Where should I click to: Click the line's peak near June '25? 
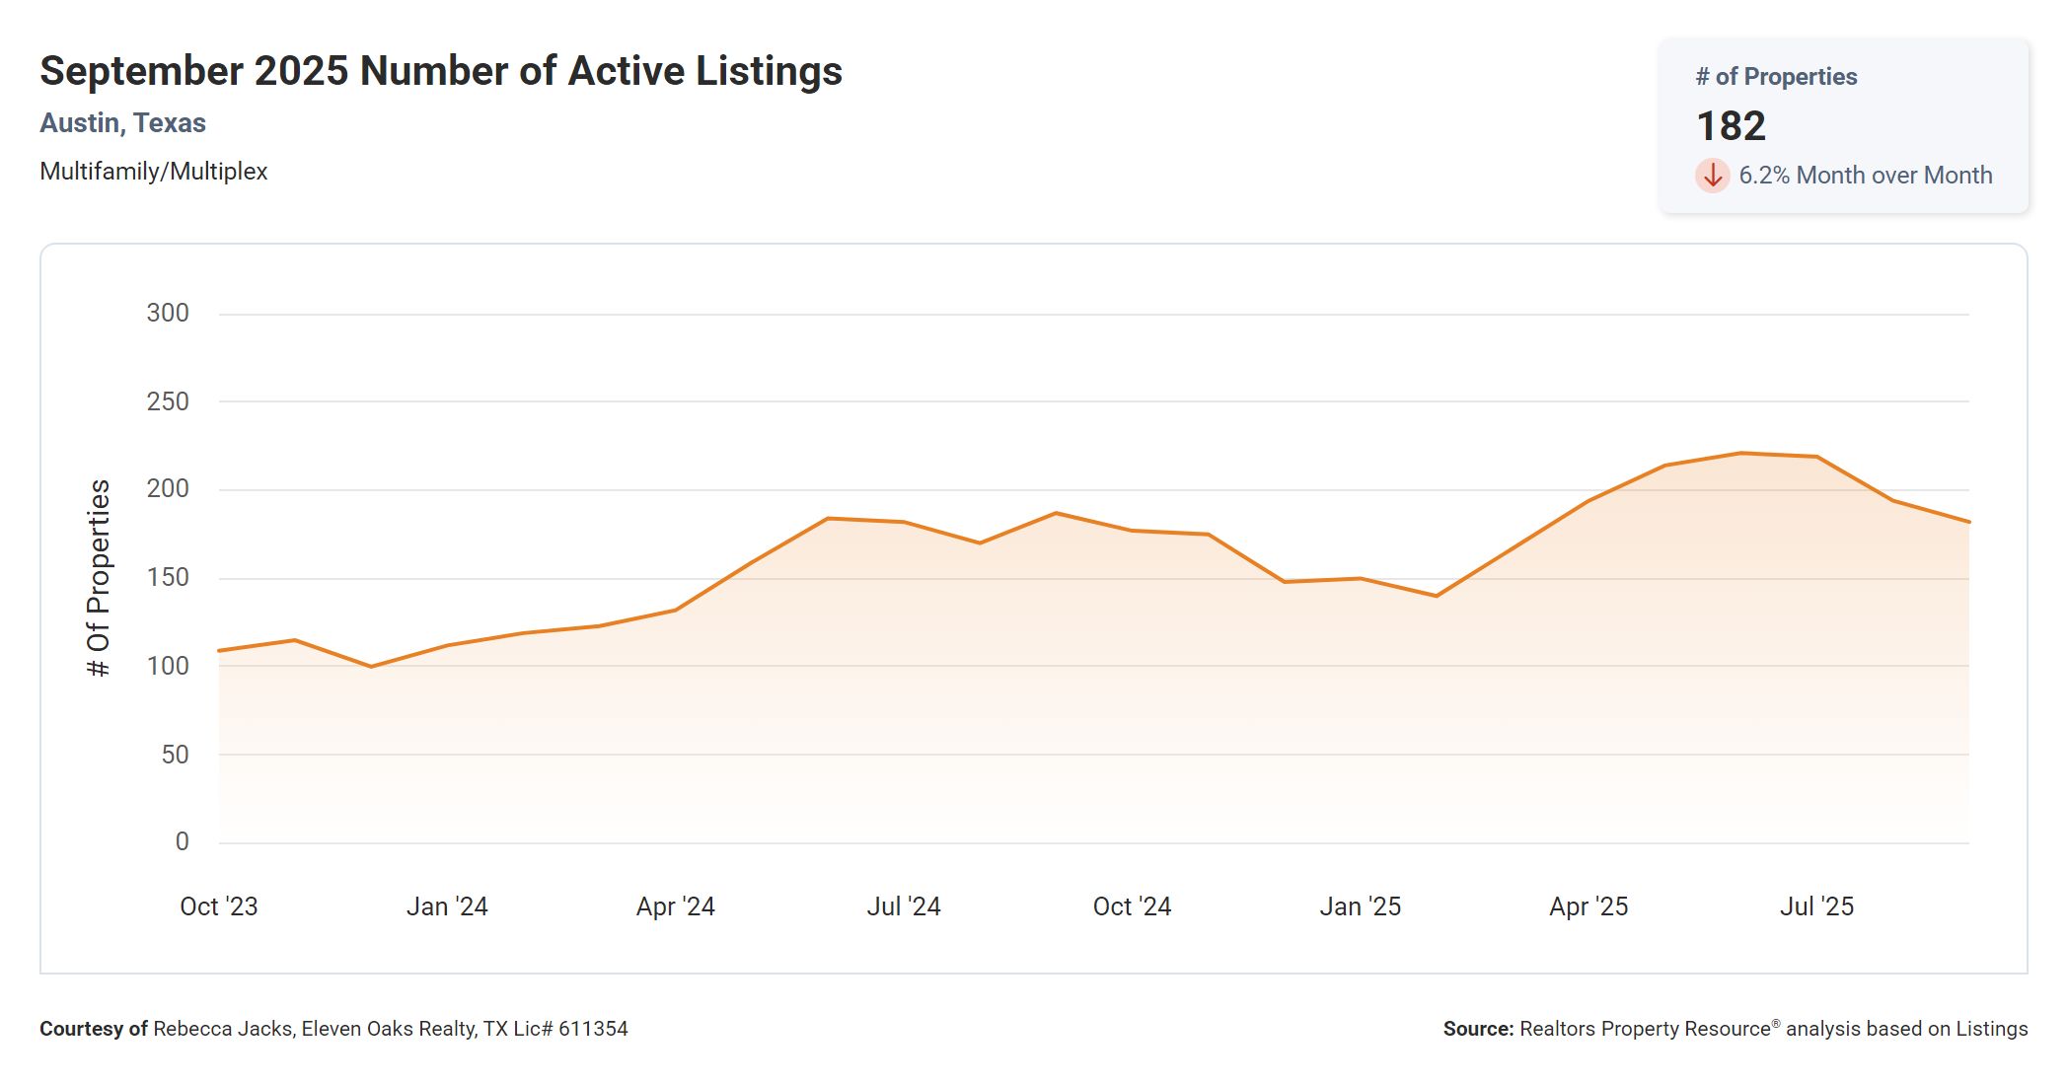tap(1741, 454)
